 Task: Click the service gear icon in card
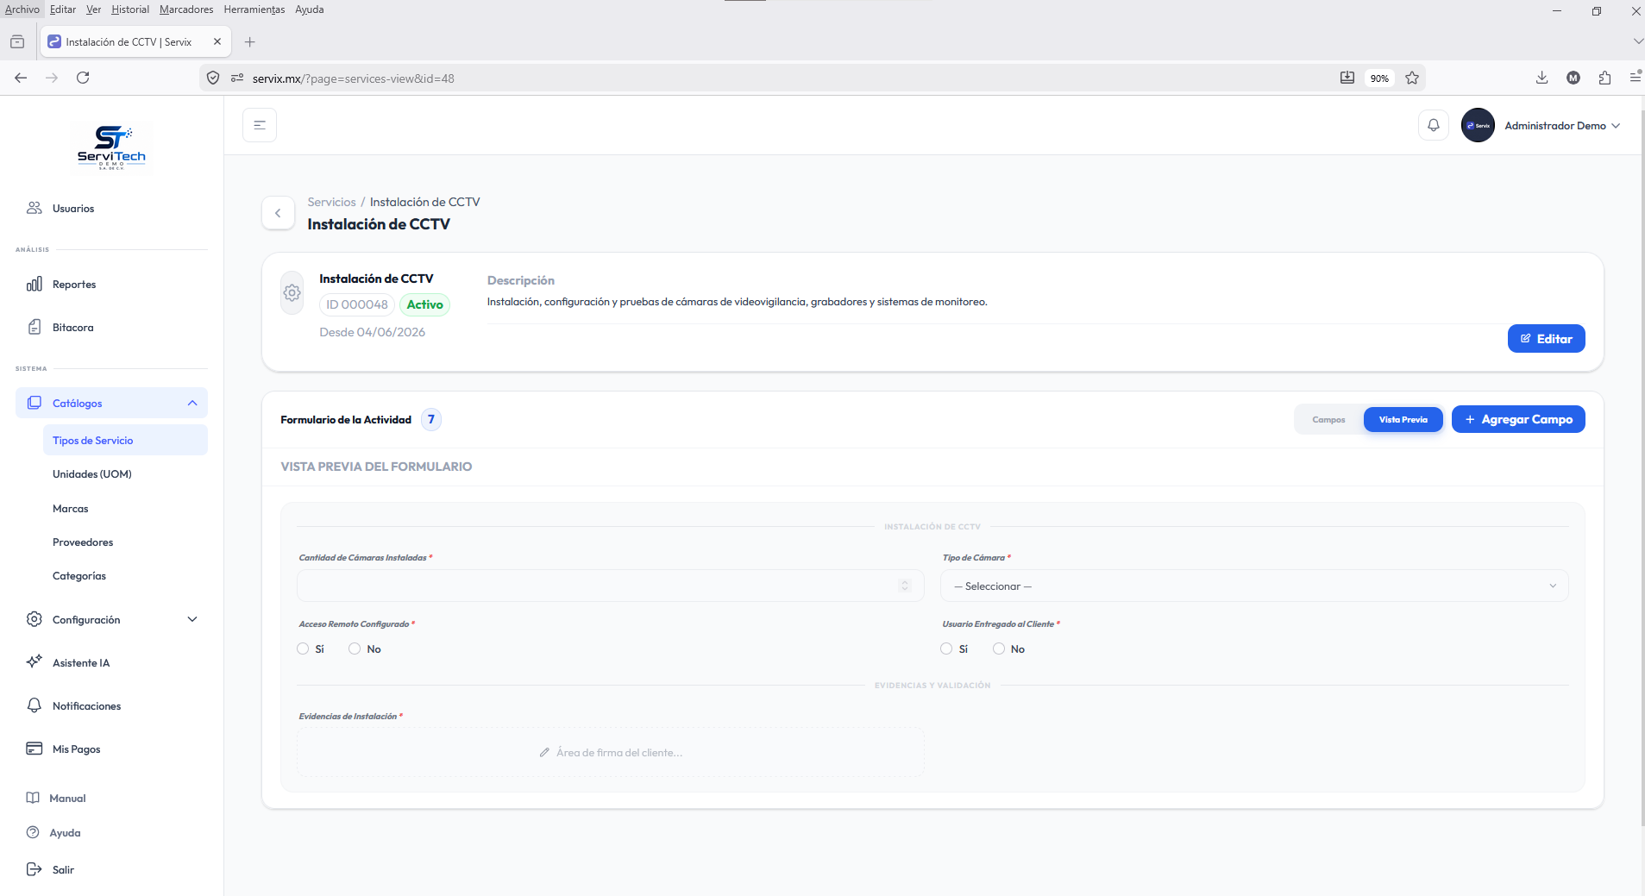click(x=292, y=293)
